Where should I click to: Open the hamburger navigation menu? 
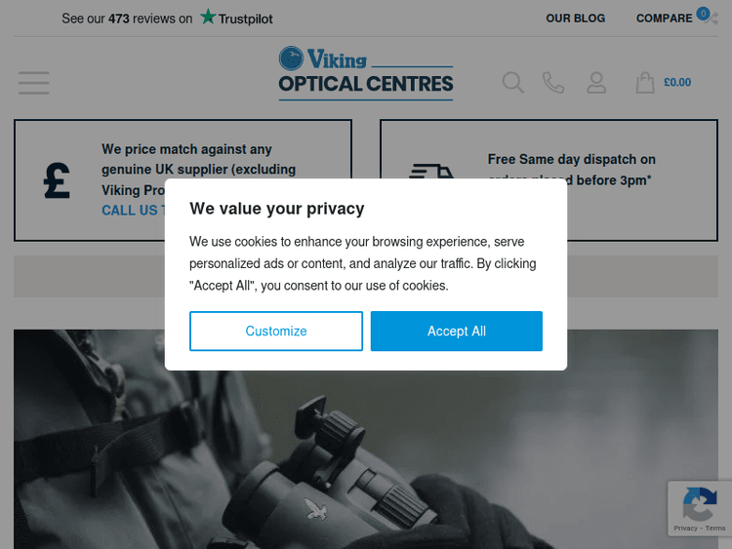(x=33, y=83)
